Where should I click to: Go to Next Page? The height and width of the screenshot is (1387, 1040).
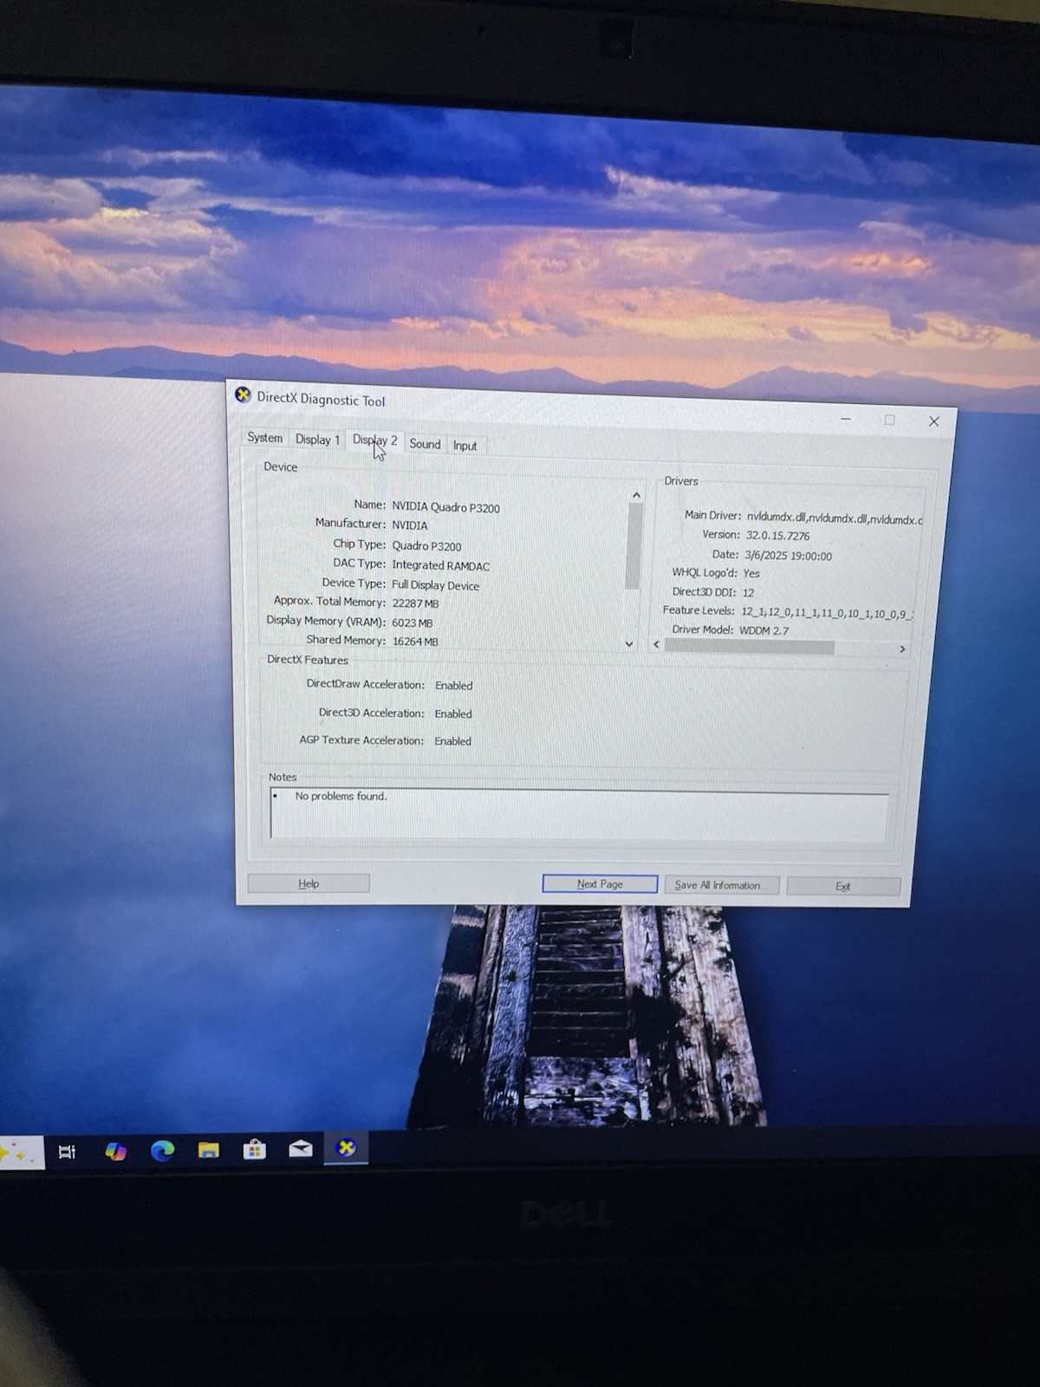pos(600,884)
